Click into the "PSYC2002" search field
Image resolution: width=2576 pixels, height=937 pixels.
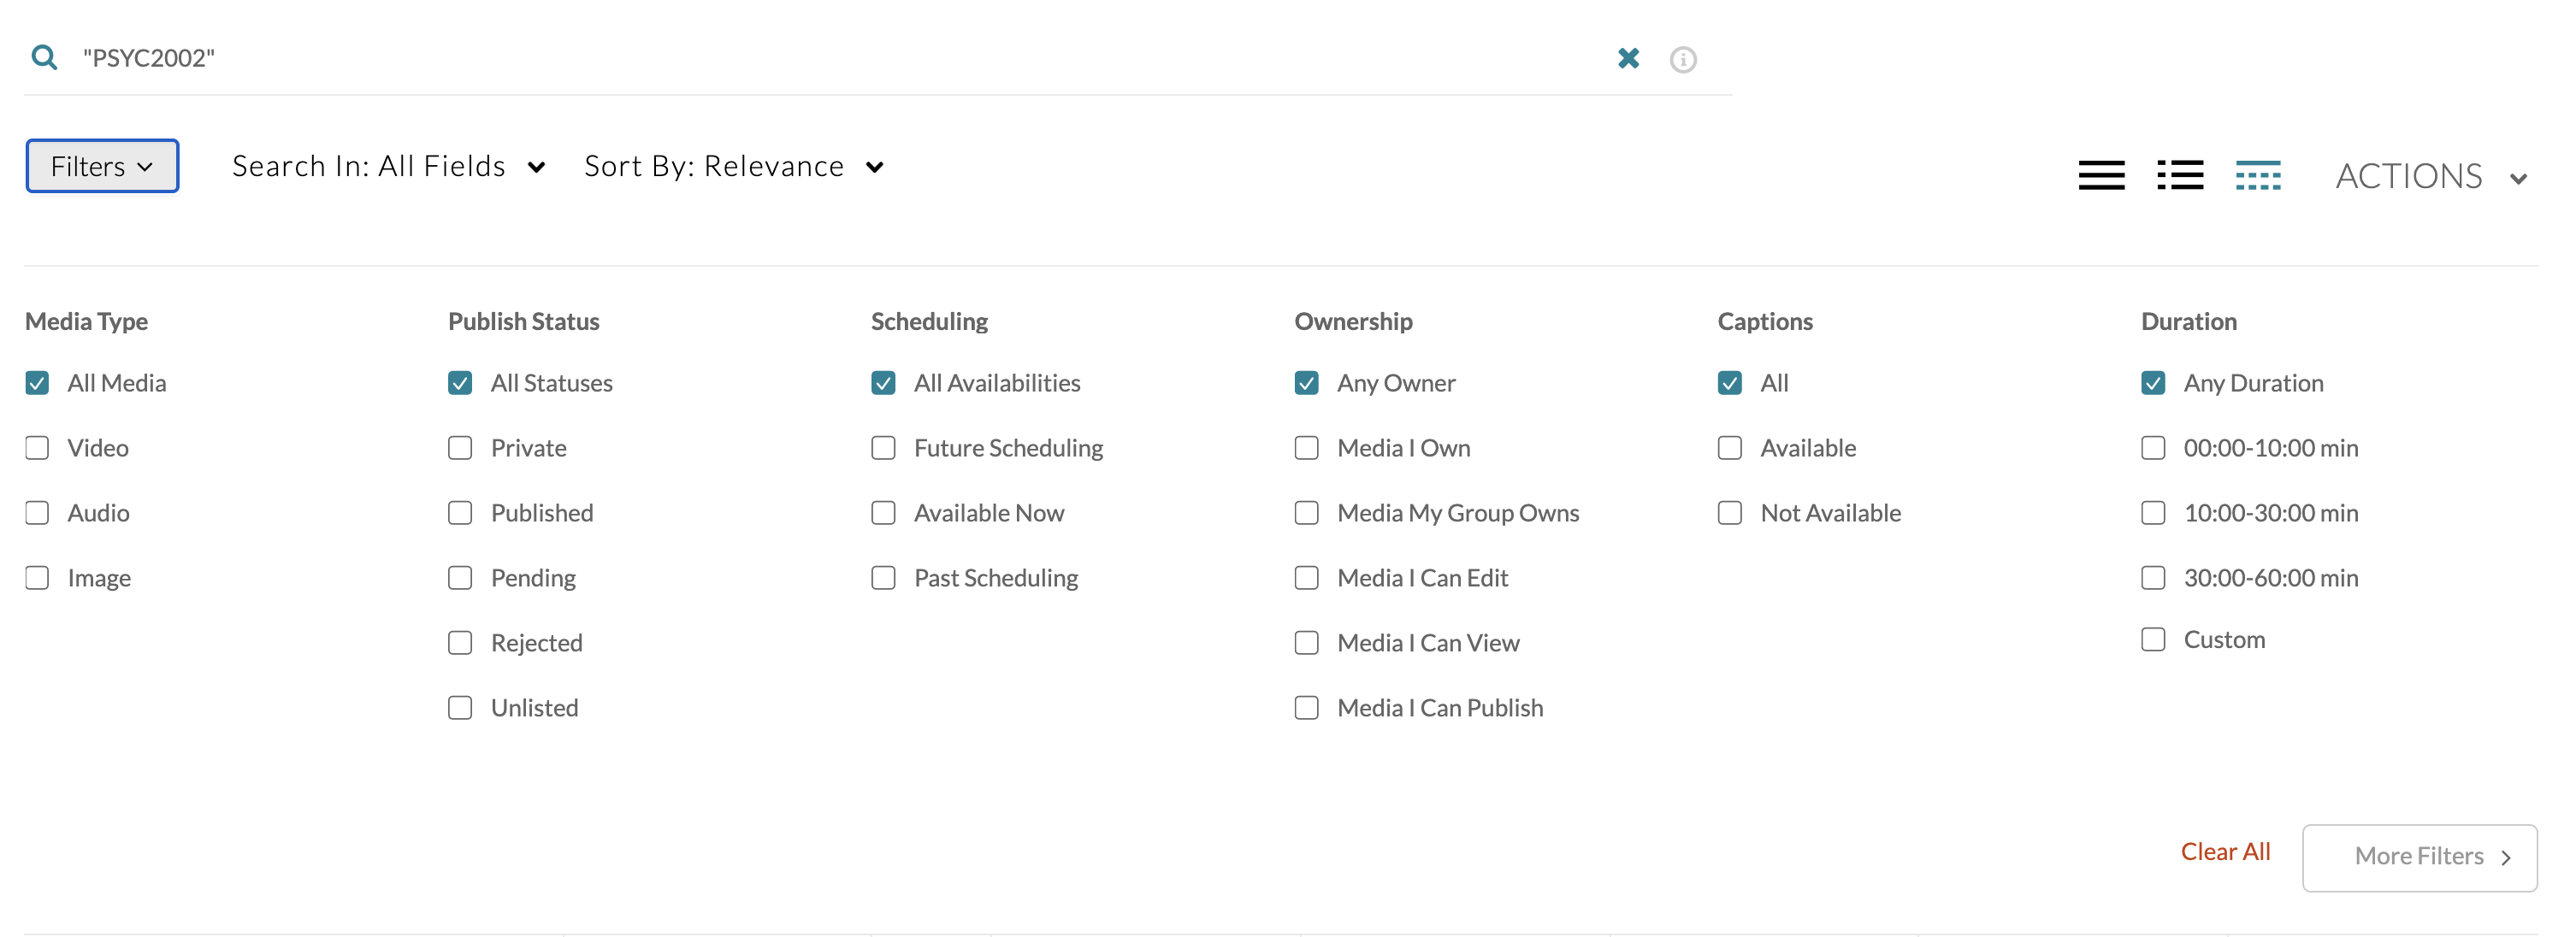(x=800, y=58)
